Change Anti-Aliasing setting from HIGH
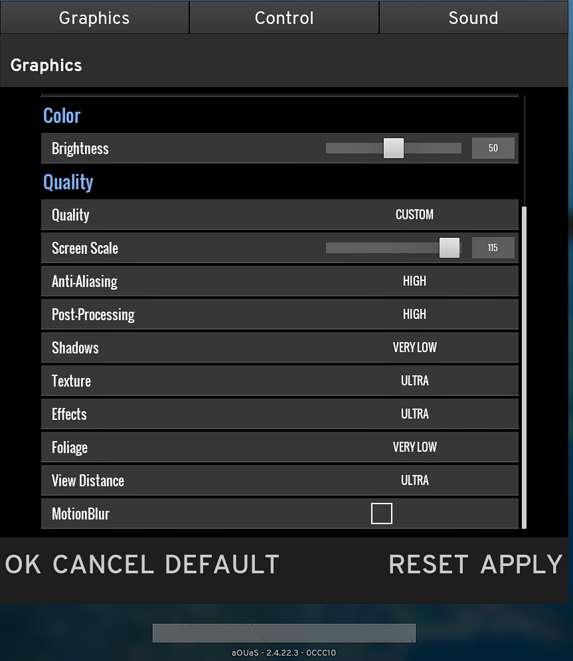The width and height of the screenshot is (573, 661). 414,281
